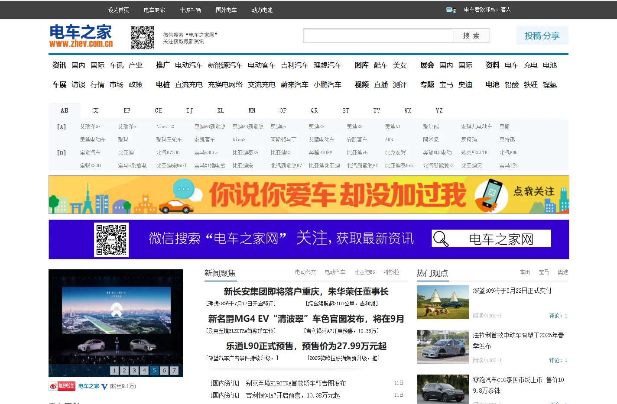
Task: Click 蔚来汽车 in the navigation
Action: 294,84
